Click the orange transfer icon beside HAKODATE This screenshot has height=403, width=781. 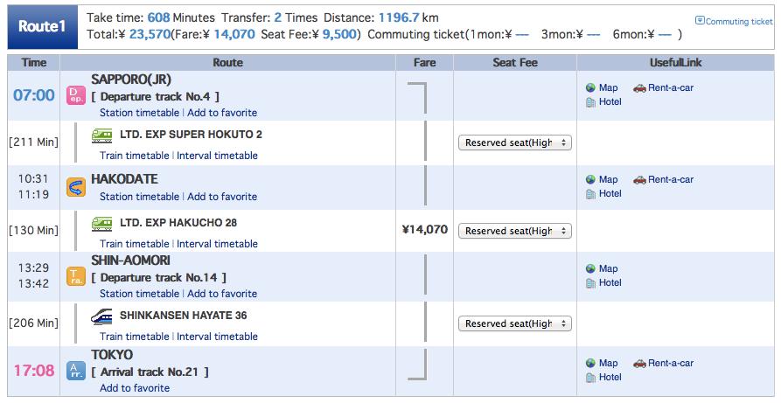click(x=76, y=187)
